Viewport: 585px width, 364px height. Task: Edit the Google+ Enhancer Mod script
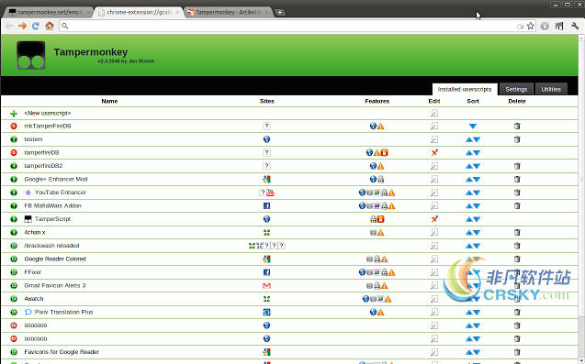[434, 179]
